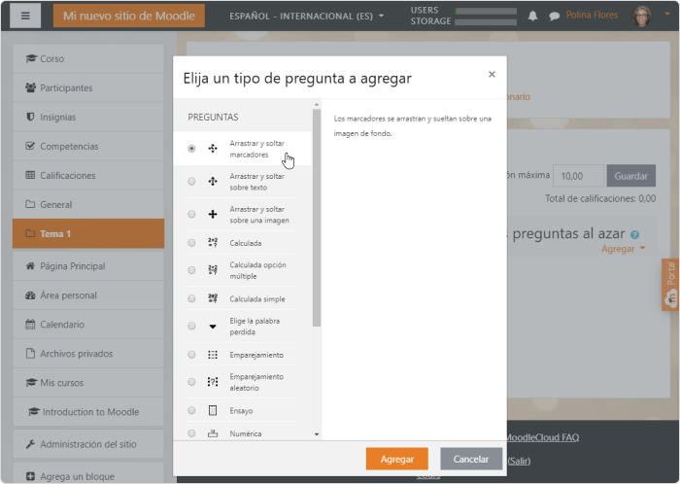This screenshot has height=484, width=680.
Task: Open the Español - Internacional language dropdown
Action: 306,17
